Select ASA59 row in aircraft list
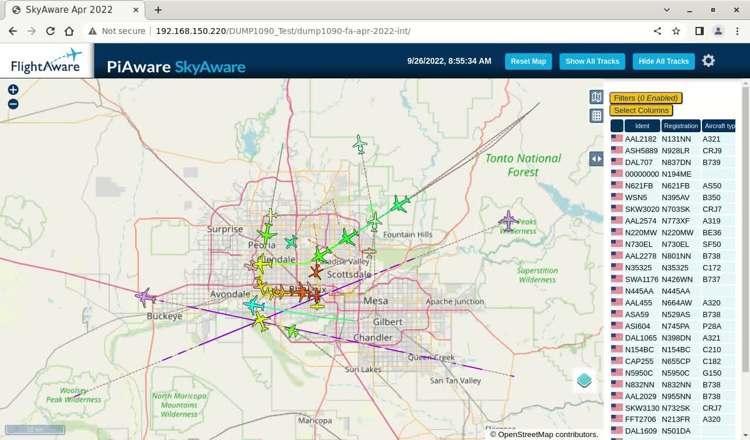Image resolution: width=750 pixels, height=440 pixels. [673, 314]
